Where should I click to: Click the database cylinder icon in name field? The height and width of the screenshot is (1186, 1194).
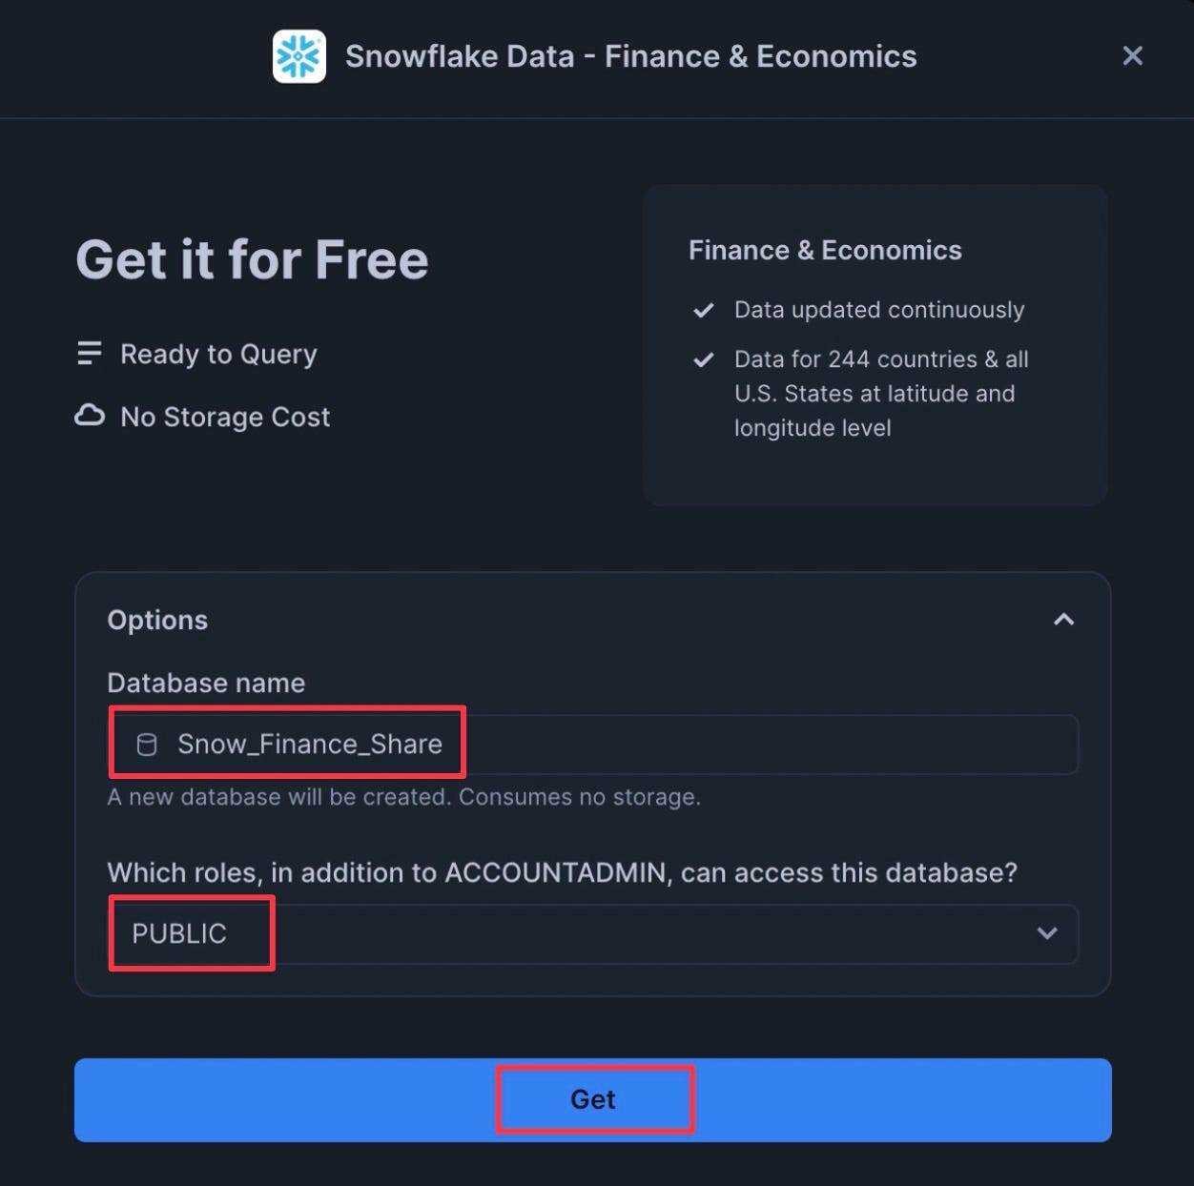[x=147, y=745]
